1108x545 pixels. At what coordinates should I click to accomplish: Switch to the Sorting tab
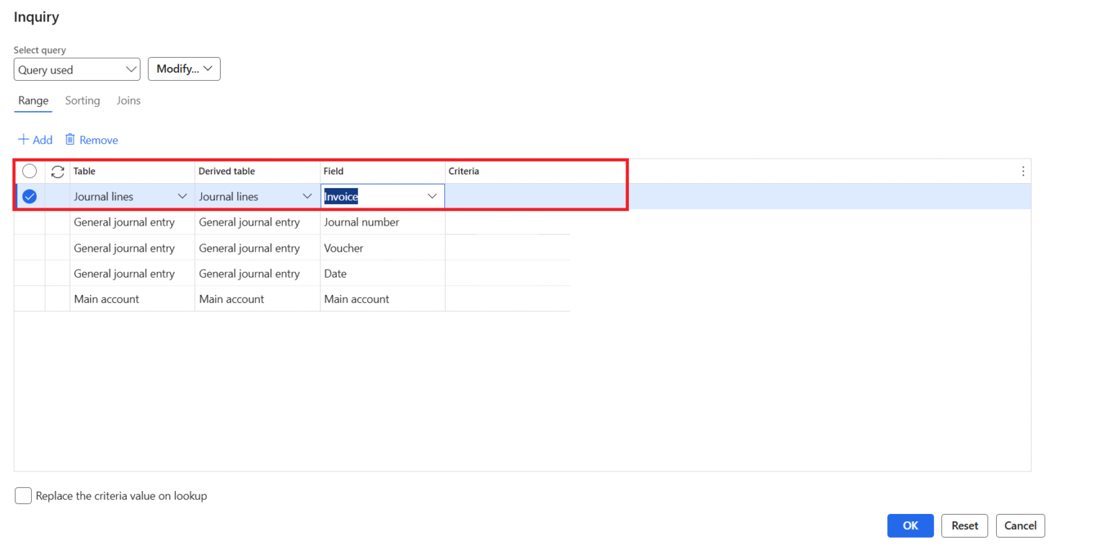point(82,100)
